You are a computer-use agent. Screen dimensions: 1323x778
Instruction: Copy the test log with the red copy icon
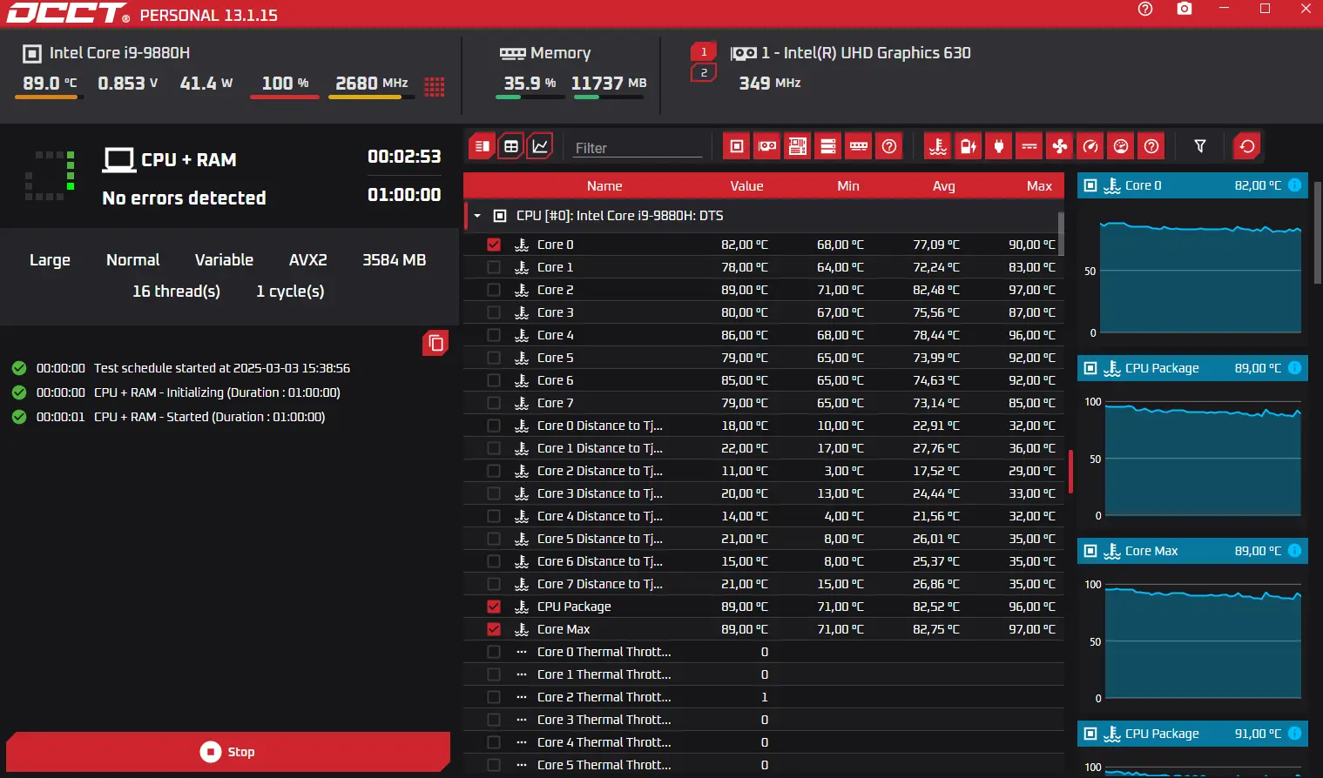coord(435,344)
